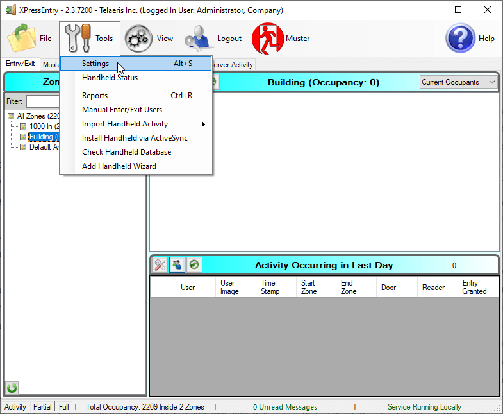Maximize the XPressEntry window

tap(458, 10)
